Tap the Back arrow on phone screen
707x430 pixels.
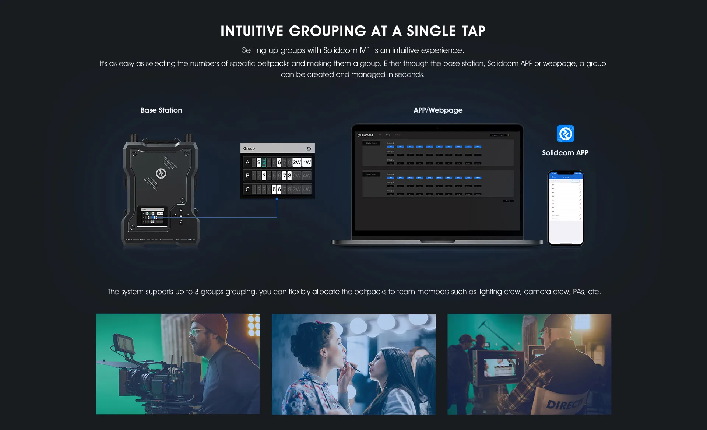(552, 177)
